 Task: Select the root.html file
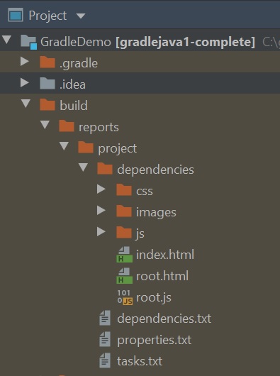pyautogui.click(x=162, y=276)
